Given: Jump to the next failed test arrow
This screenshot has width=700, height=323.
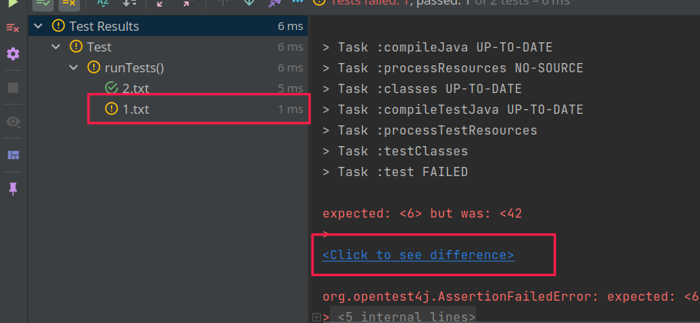Looking at the screenshot, I should (248, 3).
